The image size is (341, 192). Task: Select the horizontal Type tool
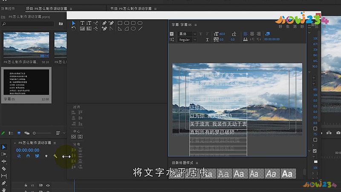point(82,23)
